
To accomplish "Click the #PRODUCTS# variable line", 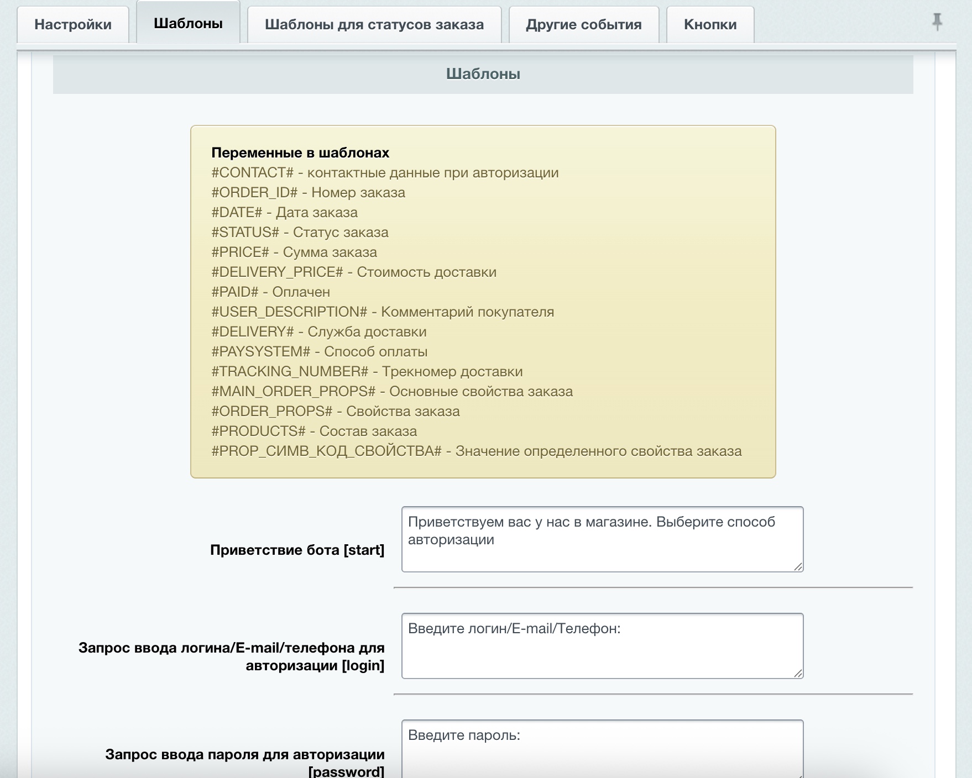I will (313, 432).
